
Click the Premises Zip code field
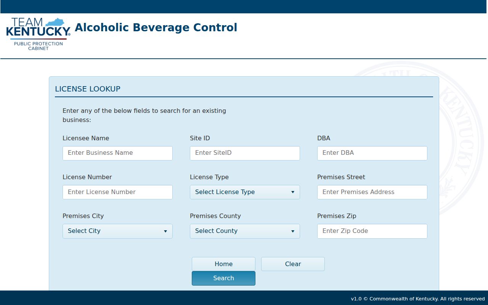point(372,231)
